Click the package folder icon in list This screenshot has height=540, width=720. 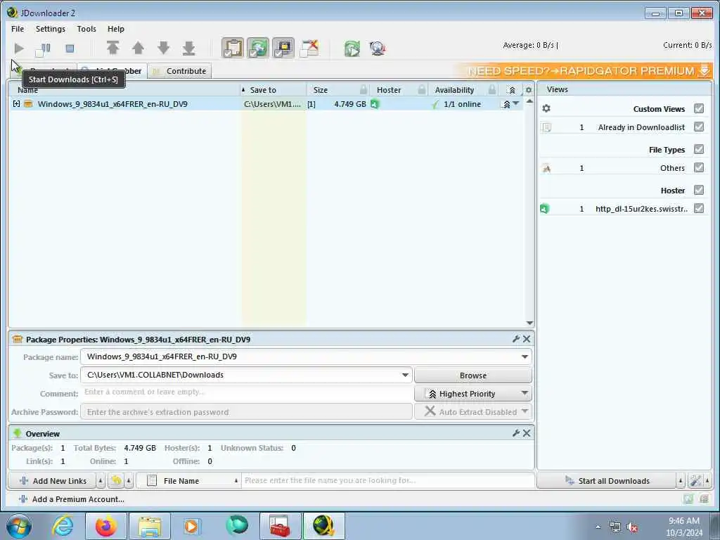pyautogui.click(x=28, y=104)
